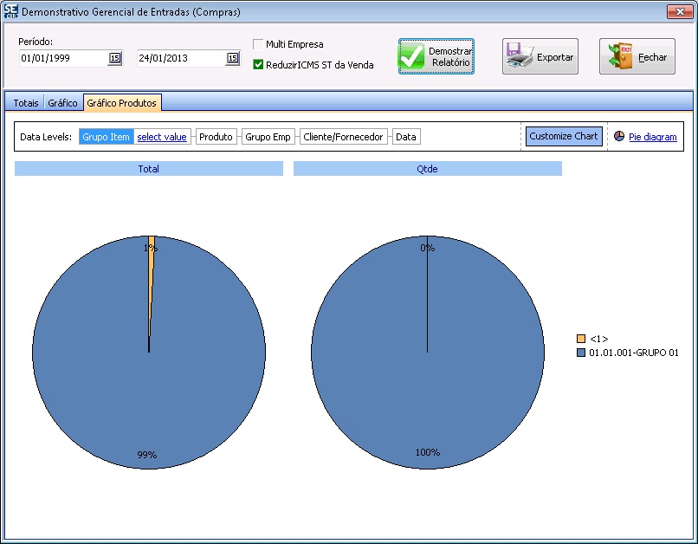Open the Pie diagram chart type selector
698x544 pixels.
(x=652, y=137)
